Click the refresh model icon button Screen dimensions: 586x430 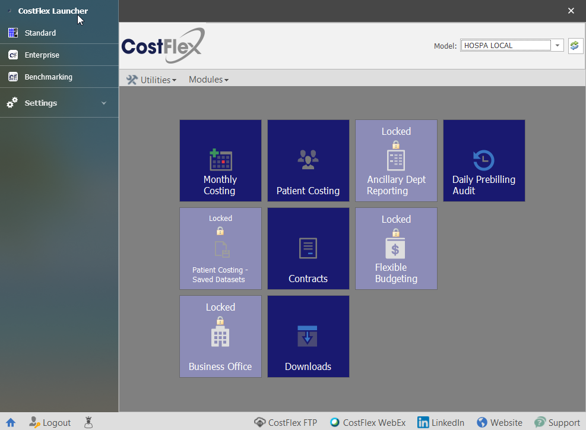tap(575, 46)
